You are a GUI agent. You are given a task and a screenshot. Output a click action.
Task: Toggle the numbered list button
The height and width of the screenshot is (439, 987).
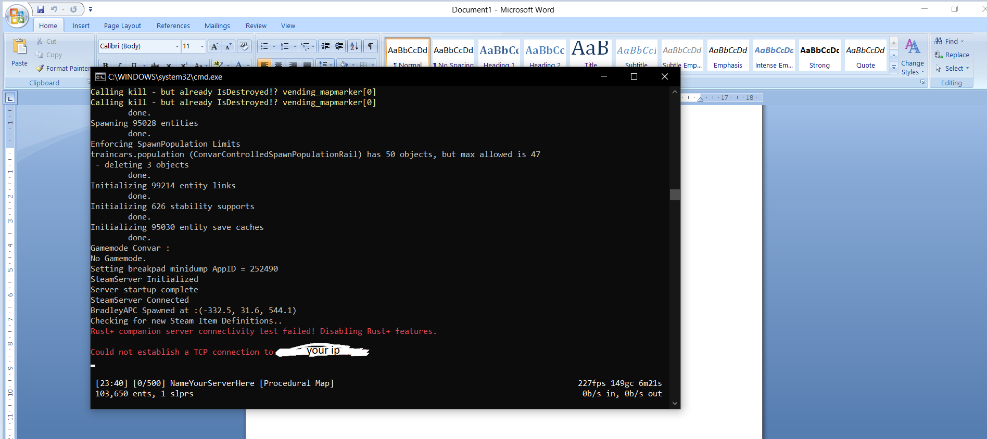(285, 46)
